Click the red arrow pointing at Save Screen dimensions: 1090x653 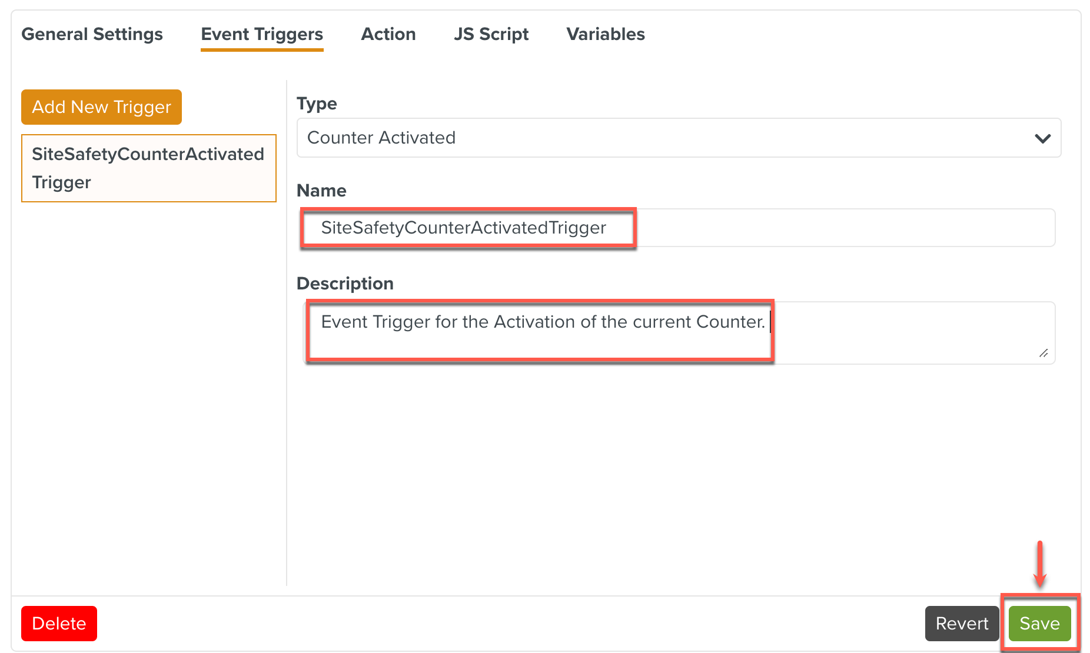tap(1040, 564)
